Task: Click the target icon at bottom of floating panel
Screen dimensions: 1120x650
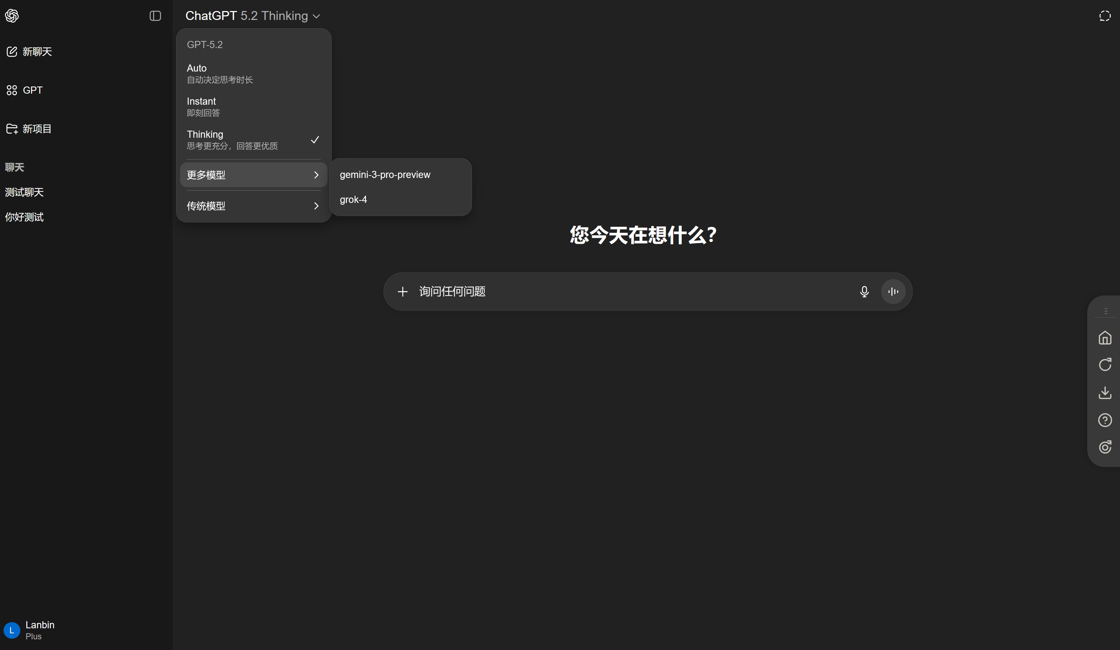Action: click(1105, 447)
